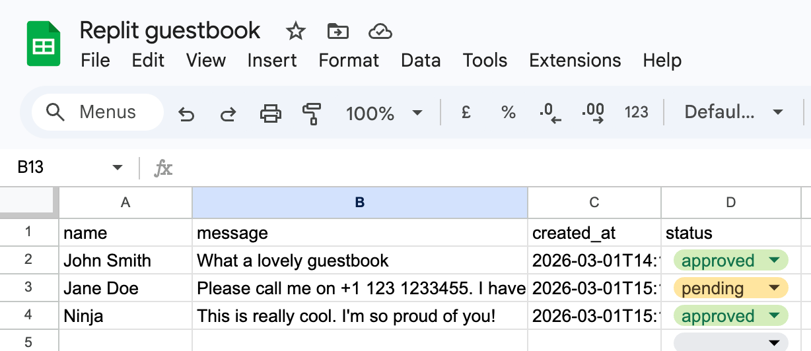Click the move to folder icon

(337, 31)
